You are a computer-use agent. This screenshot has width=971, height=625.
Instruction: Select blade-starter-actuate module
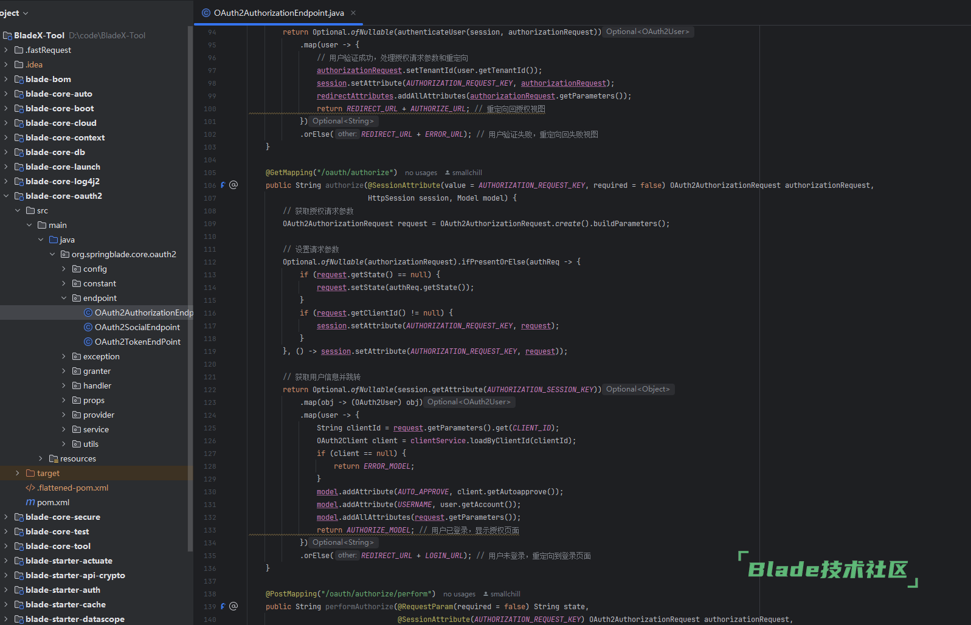tap(69, 561)
